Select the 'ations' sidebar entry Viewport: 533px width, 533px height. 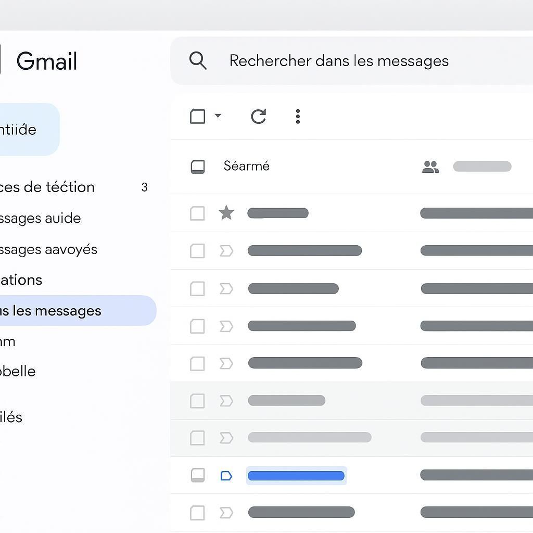[21, 280]
